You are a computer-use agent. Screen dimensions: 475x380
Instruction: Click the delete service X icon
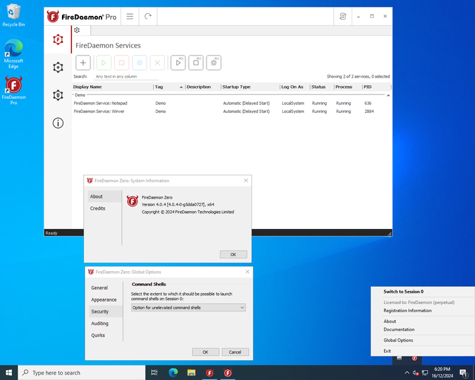coord(157,63)
